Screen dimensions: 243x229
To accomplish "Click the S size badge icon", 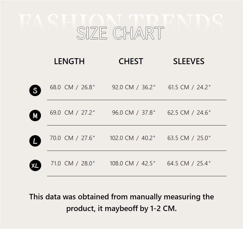I will coord(35,90).
